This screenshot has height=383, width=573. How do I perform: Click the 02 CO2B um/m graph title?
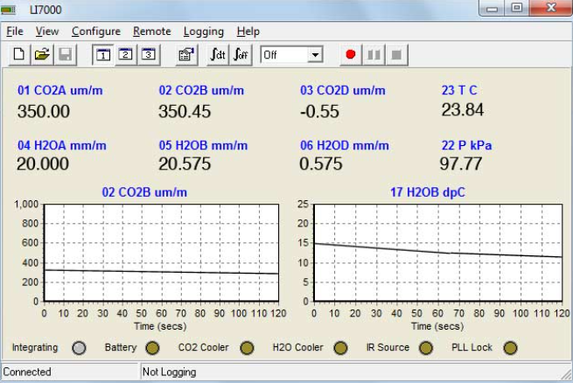(144, 192)
